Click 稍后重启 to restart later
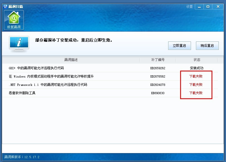This screenshot has height=162, width=226. (207, 45)
